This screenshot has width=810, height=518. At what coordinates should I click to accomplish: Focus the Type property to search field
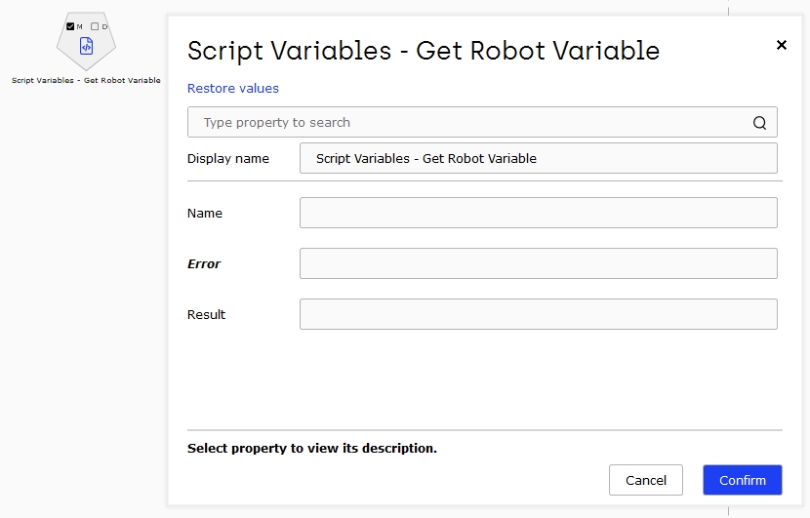coord(482,122)
